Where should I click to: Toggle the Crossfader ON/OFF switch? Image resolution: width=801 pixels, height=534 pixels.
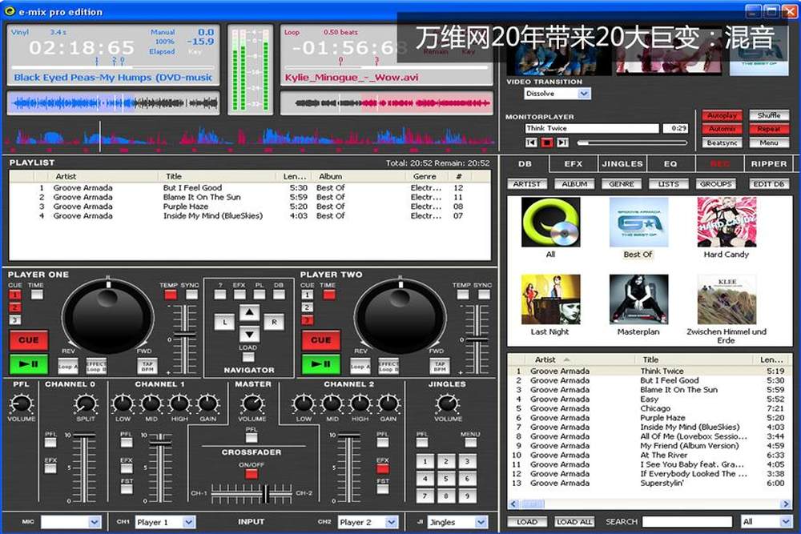click(x=252, y=474)
